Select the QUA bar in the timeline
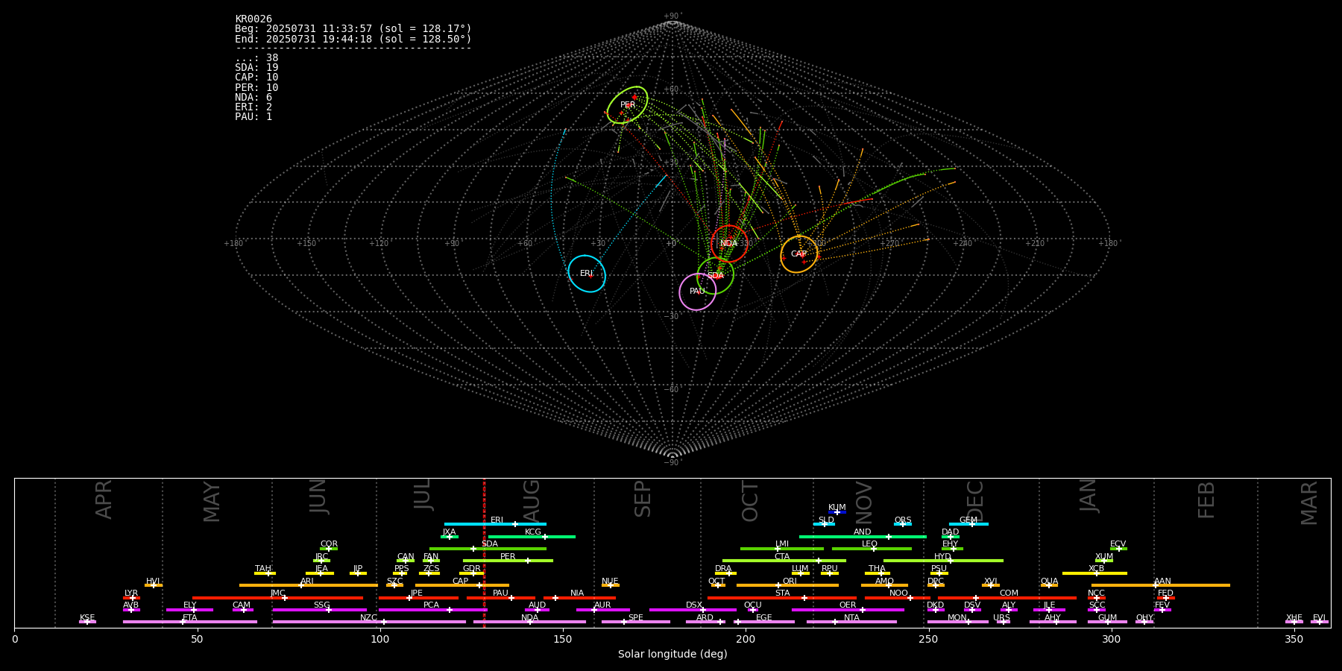 (x=1049, y=585)
